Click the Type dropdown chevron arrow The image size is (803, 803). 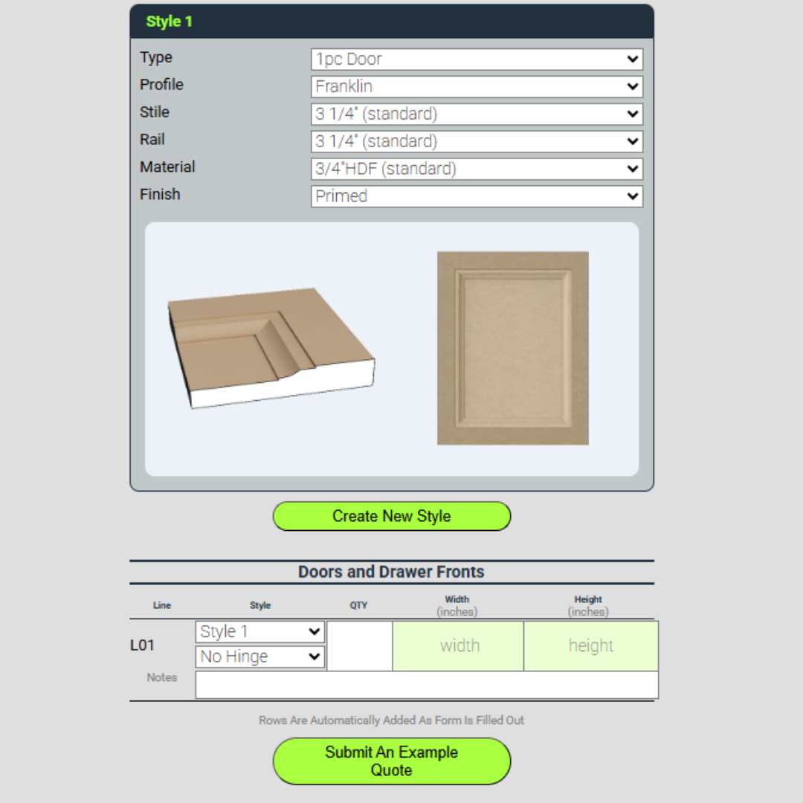coord(633,59)
